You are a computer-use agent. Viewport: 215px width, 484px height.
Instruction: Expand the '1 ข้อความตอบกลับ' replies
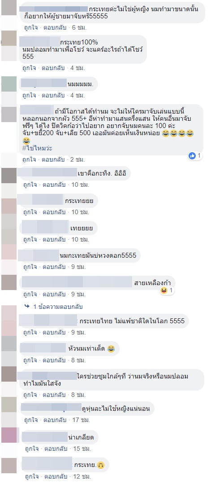tap(58, 307)
